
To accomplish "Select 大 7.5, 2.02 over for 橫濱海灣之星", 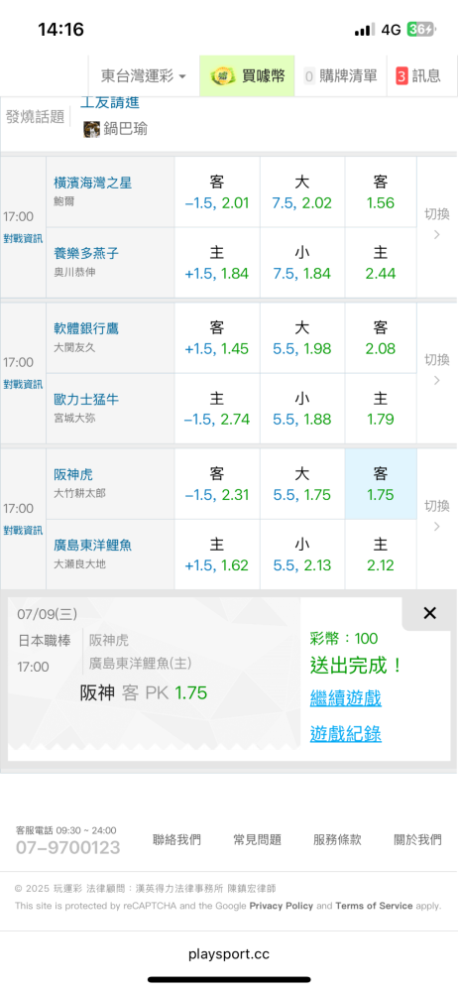I will [301, 192].
